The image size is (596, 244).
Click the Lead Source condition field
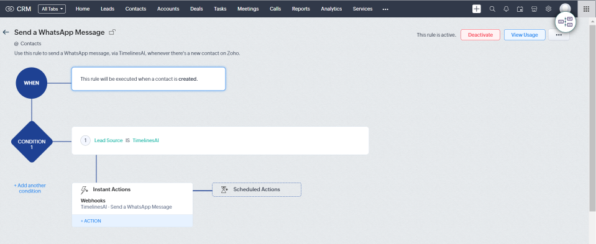(x=108, y=140)
